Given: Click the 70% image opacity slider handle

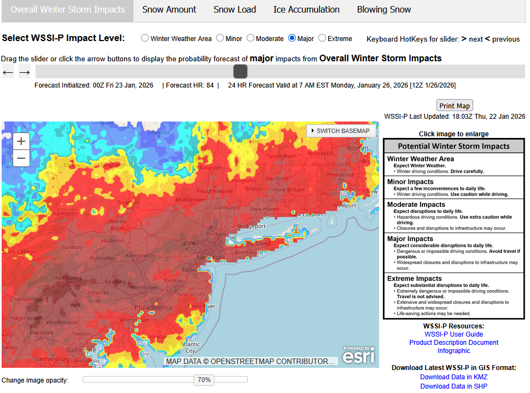Looking at the screenshot, I should tap(203, 380).
